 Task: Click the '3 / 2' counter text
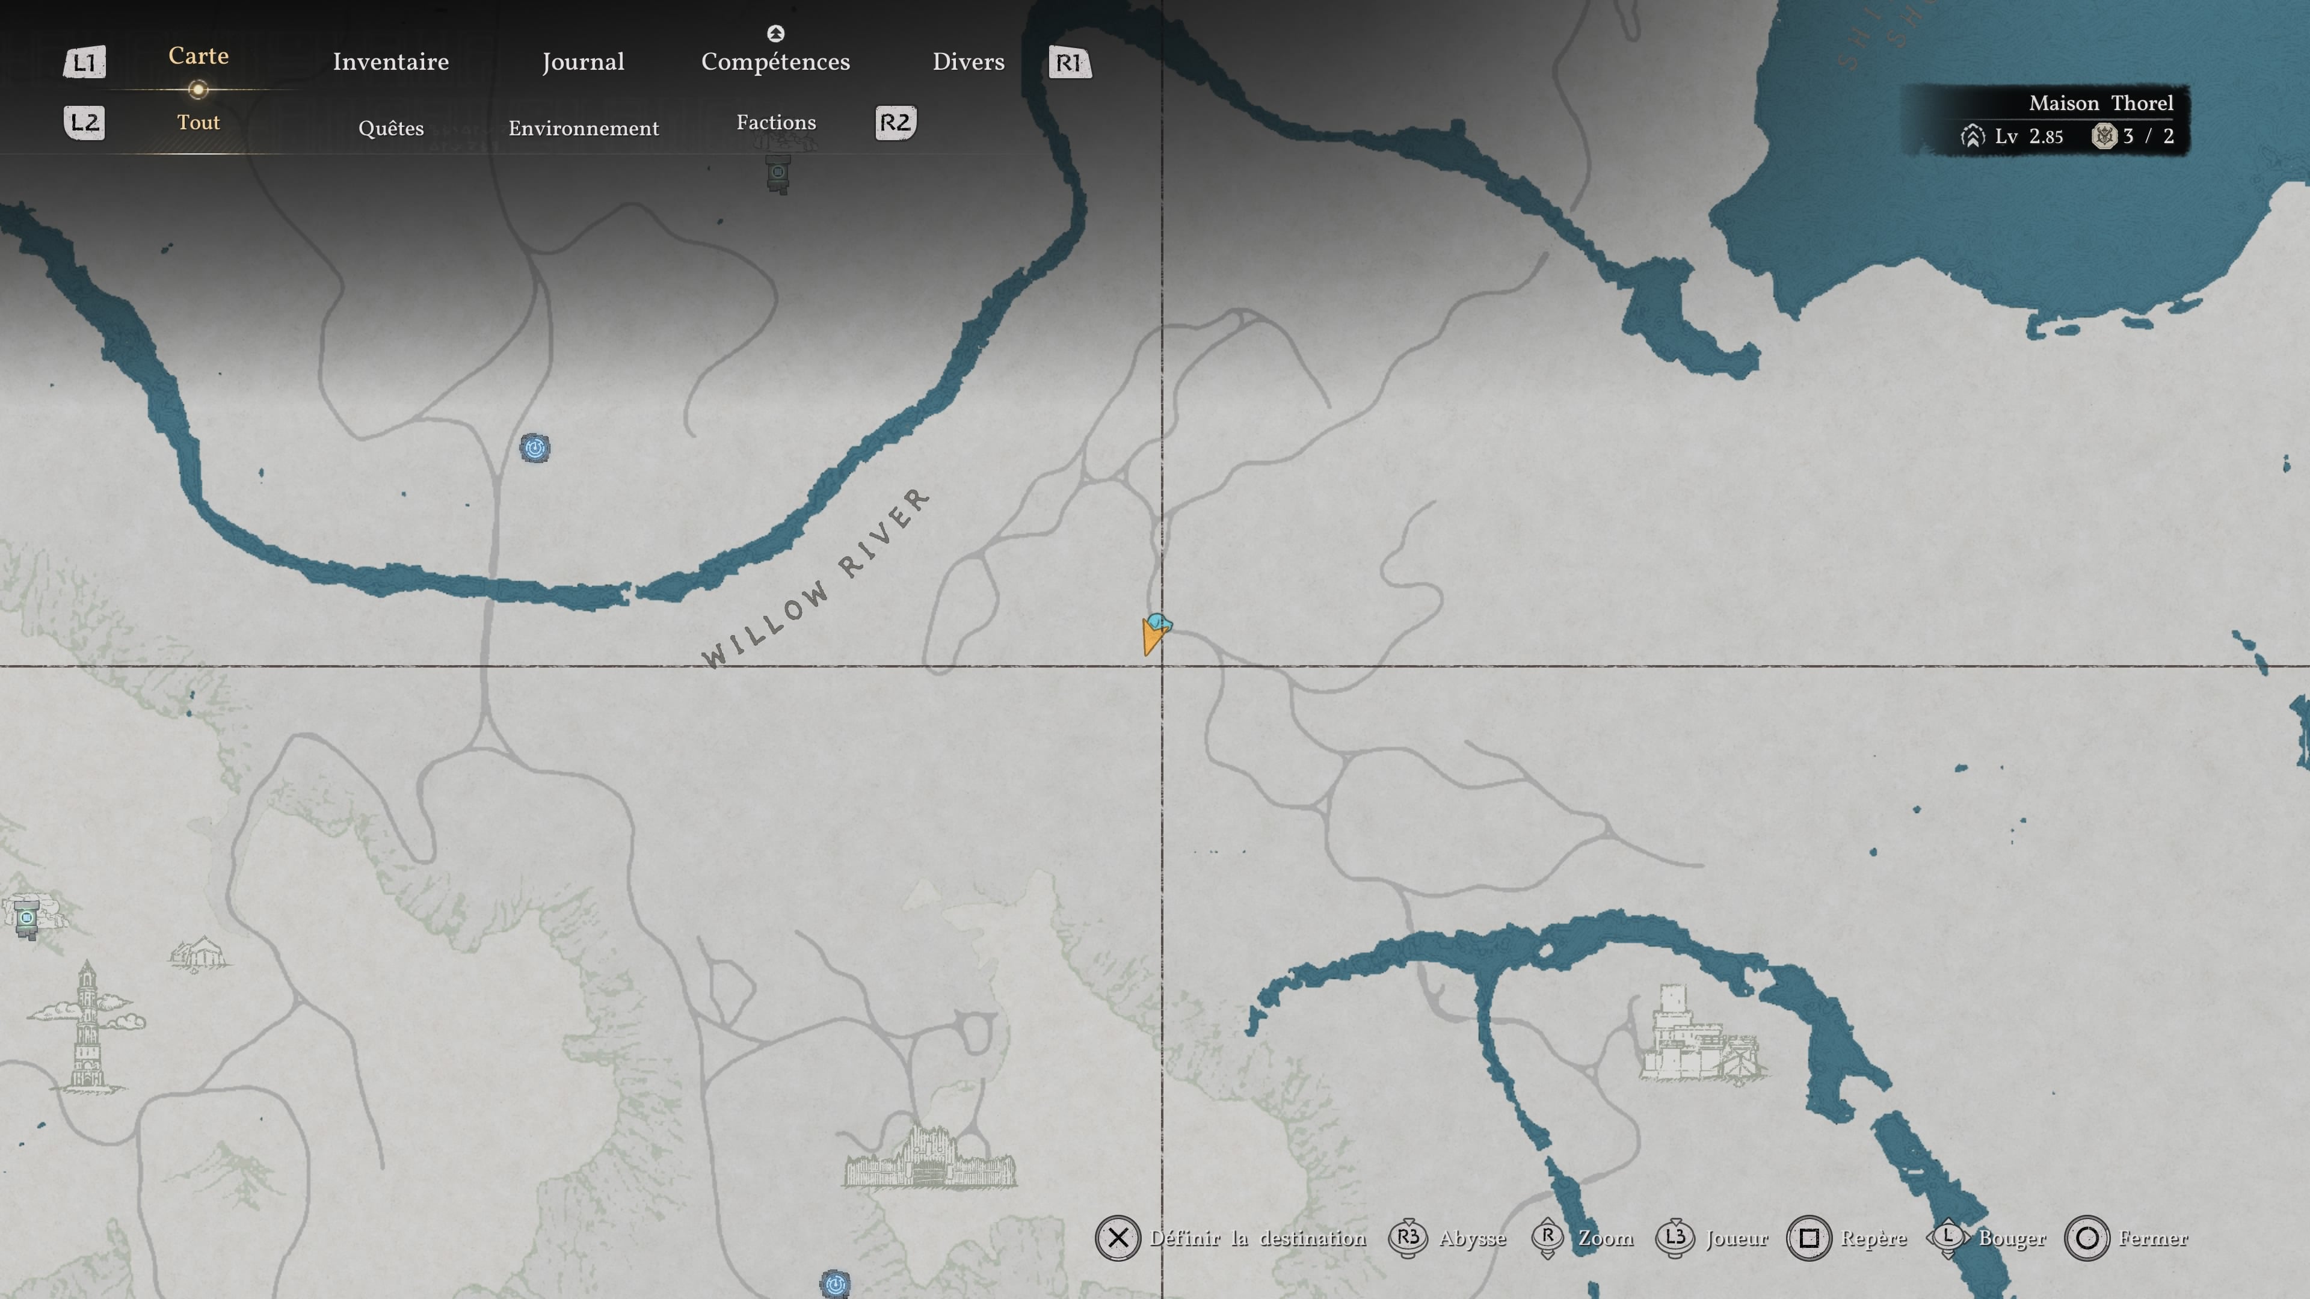tap(2149, 137)
